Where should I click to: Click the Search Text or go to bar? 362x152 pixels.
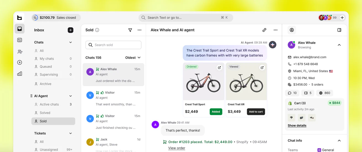coord(186,18)
